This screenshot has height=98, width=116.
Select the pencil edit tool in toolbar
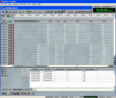point(12,12)
